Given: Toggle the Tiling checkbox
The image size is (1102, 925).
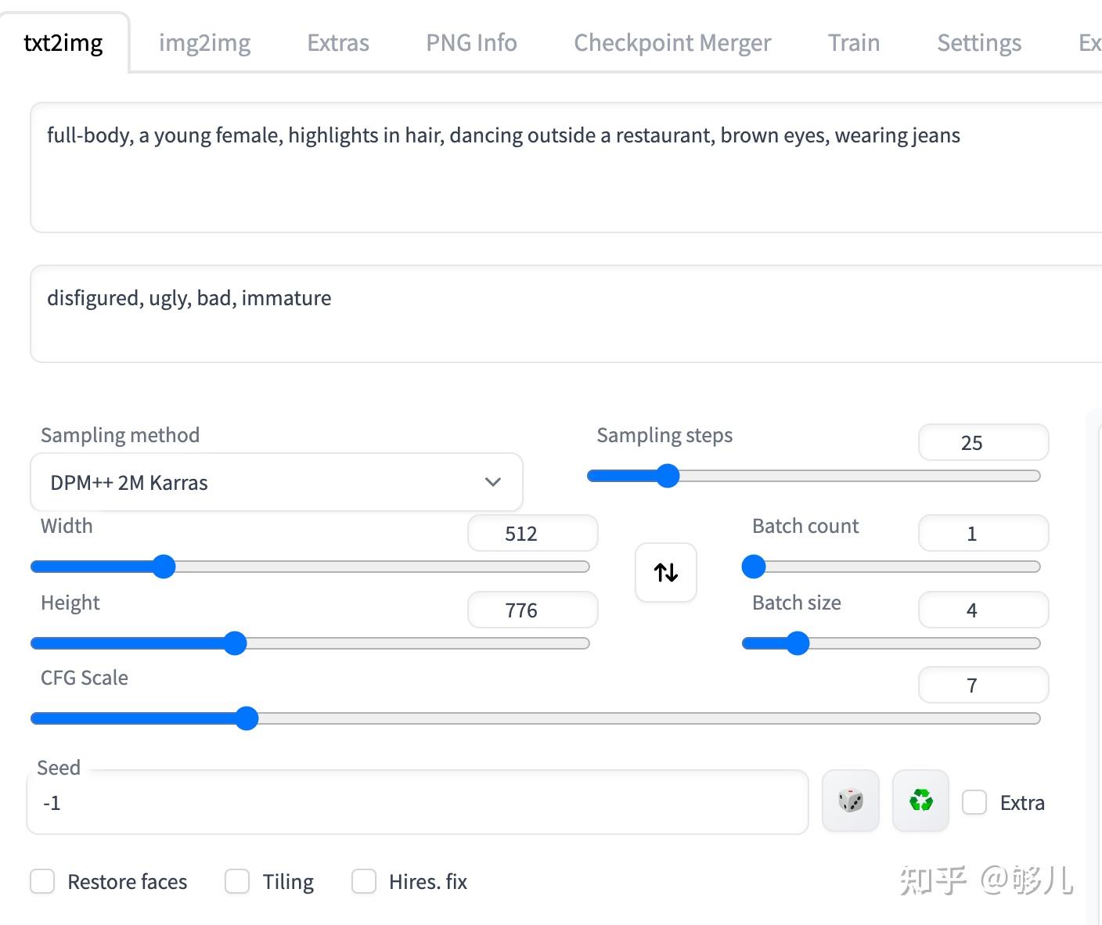Looking at the screenshot, I should tap(237, 882).
